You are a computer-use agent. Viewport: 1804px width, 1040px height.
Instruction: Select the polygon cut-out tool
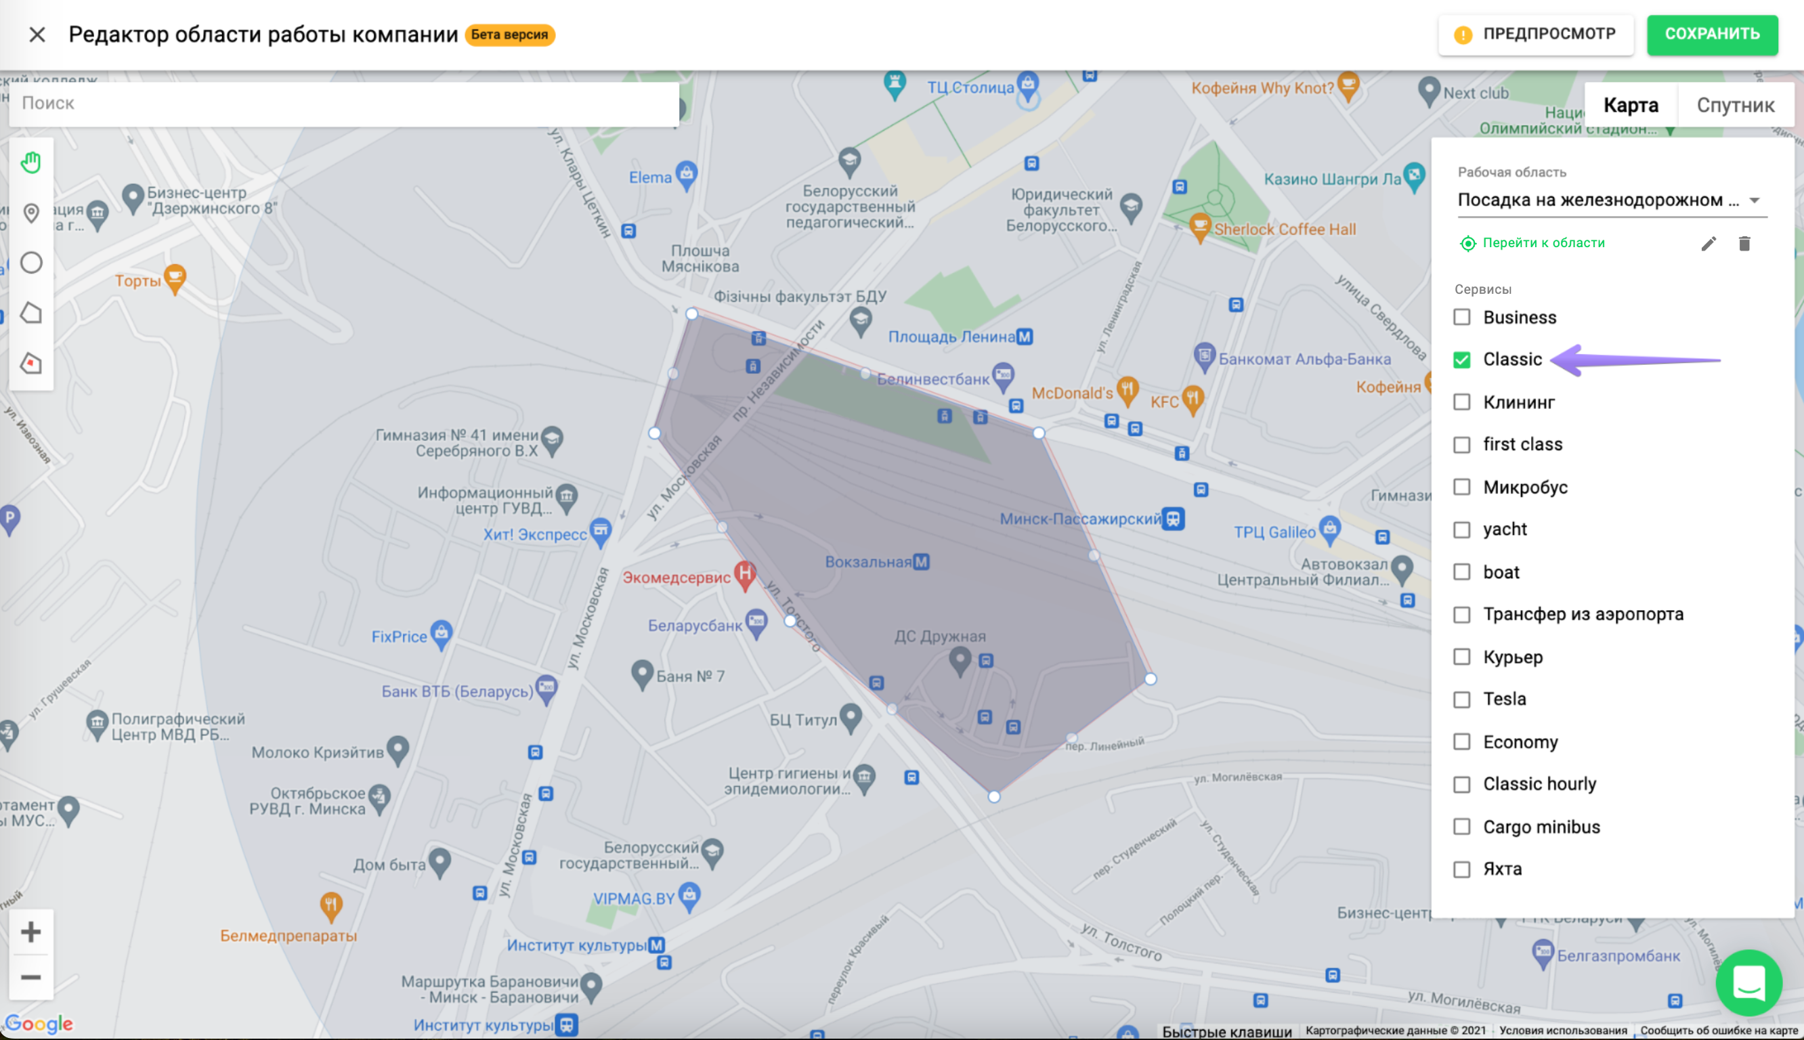click(x=30, y=363)
